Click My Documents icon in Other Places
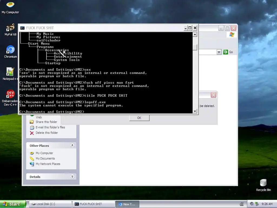The width and height of the screenshot is (277, 208). coord(32,158)
